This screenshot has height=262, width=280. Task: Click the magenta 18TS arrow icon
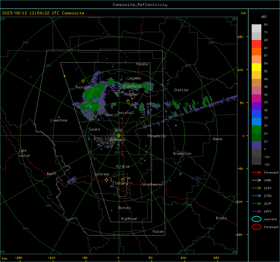pos(256,212)
